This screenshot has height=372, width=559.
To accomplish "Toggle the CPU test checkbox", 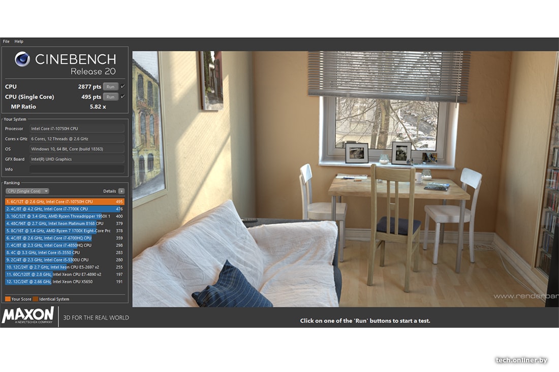I will pos(122,86).
